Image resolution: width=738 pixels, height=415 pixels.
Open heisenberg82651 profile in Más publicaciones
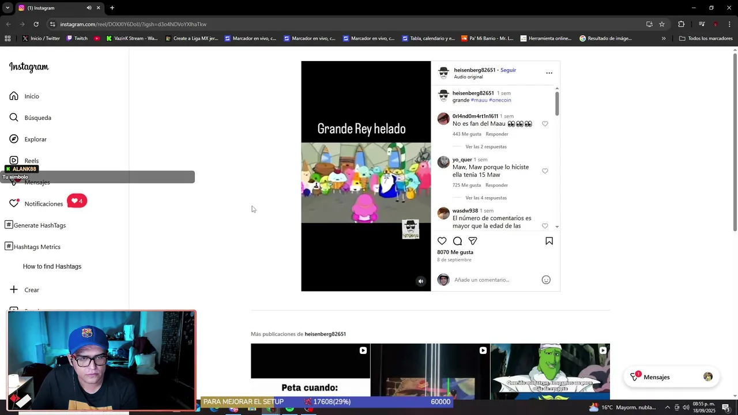(325, 334)
